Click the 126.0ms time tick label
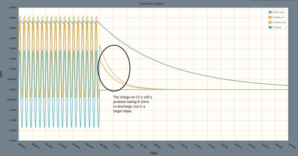 coord(278,146)
